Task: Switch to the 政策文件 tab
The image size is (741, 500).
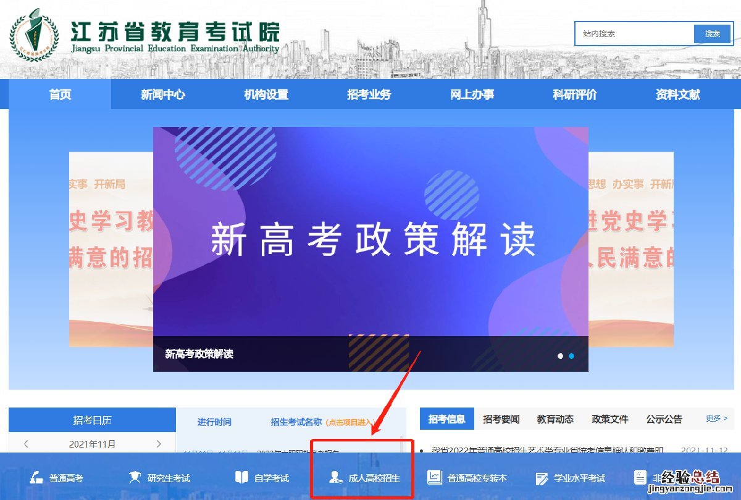Action: 610,419
